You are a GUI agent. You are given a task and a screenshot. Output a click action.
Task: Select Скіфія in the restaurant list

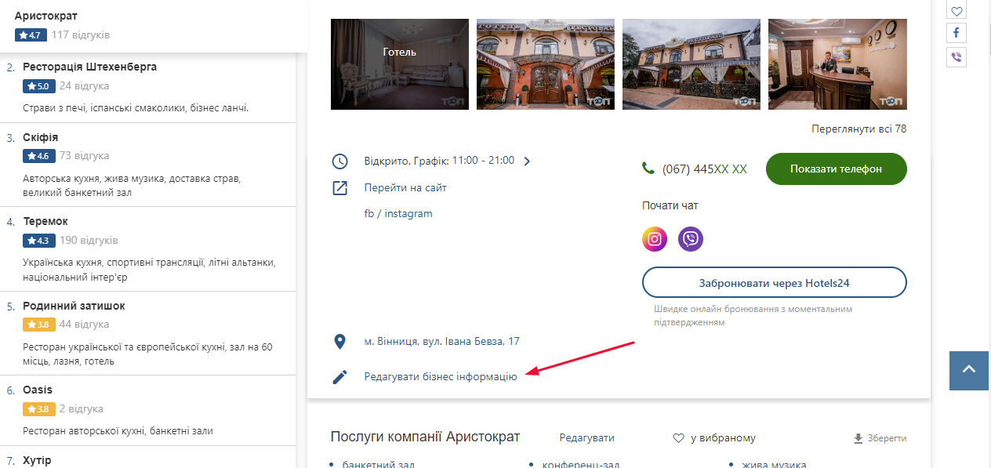click(x=40, y=137)
